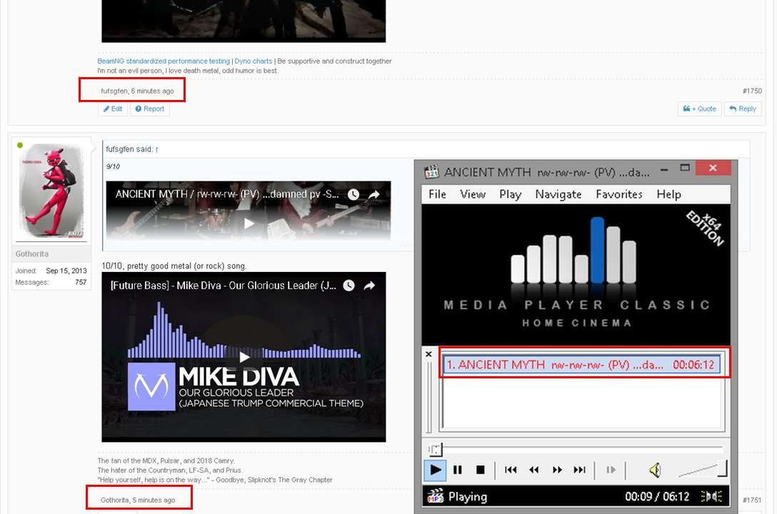
Task: Jump to quoted post via arrow link
Action: (156, 149)
